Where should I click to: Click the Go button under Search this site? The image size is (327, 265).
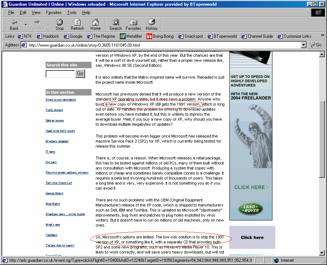[80, 74]
